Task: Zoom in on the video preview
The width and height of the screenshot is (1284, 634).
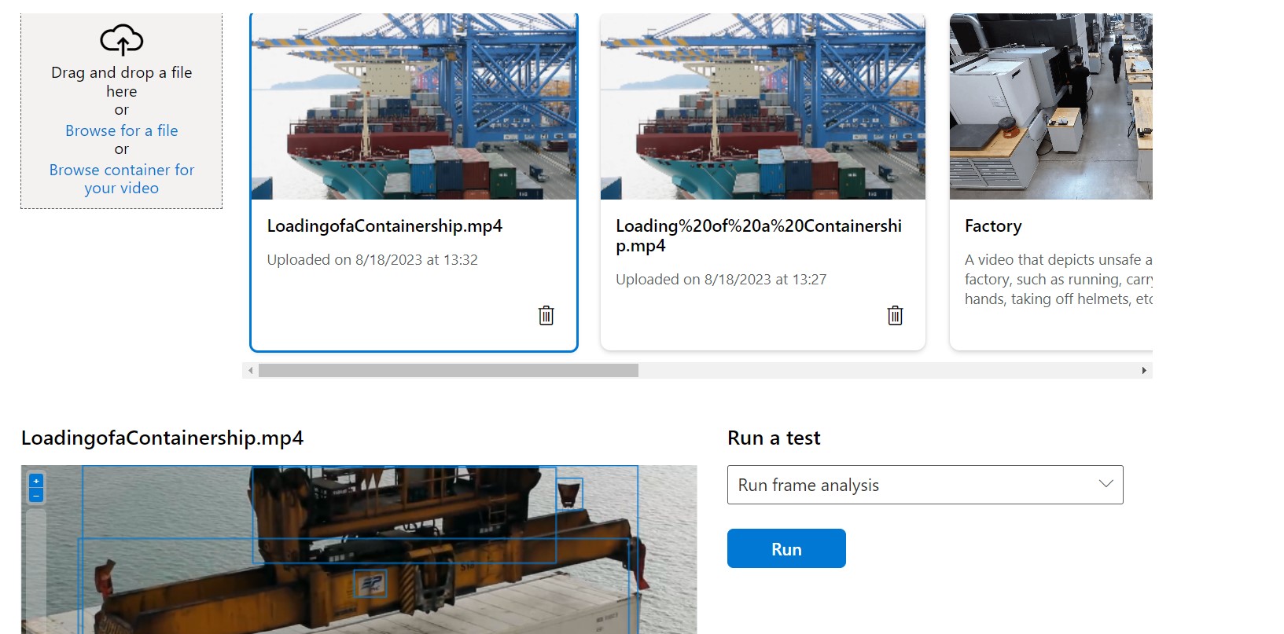Action: coord(36,481)
